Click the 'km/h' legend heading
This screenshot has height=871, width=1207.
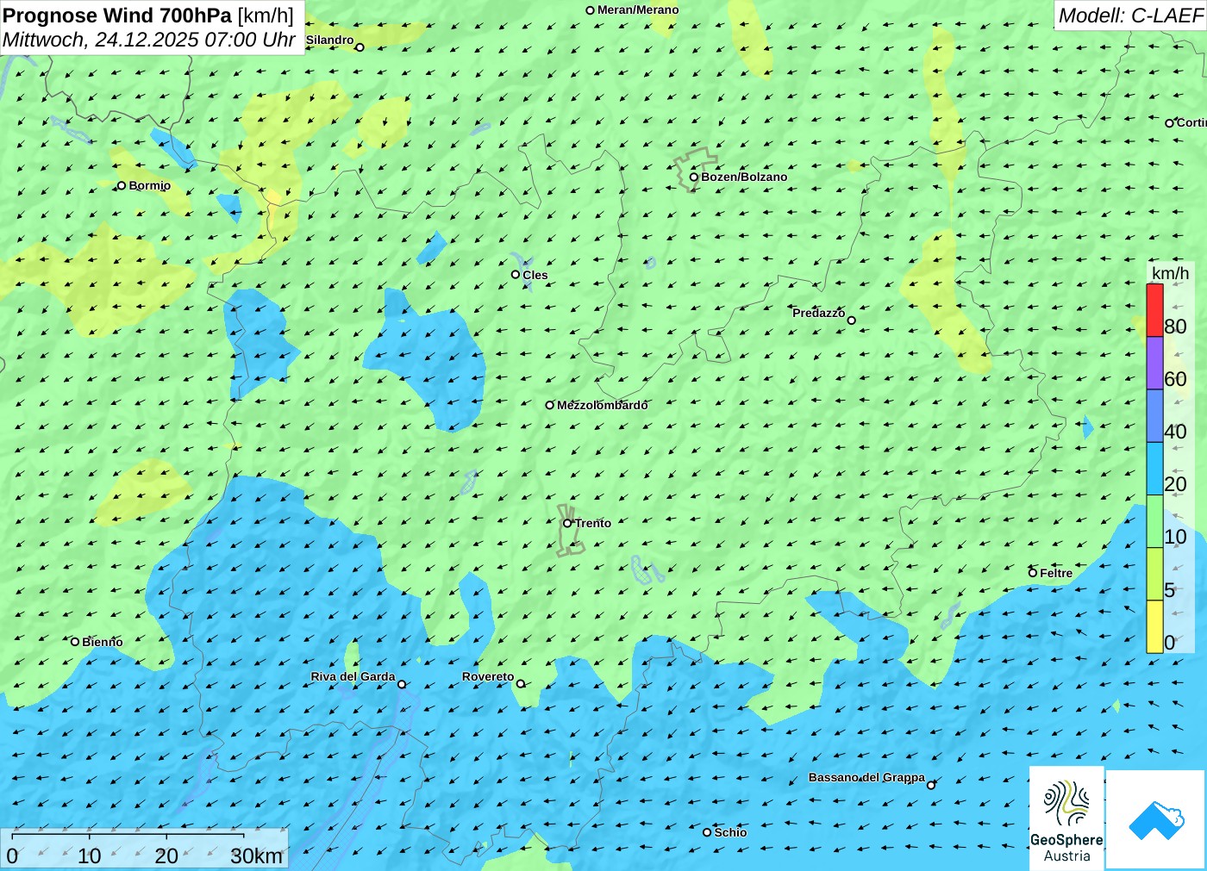click(1170, 273)
